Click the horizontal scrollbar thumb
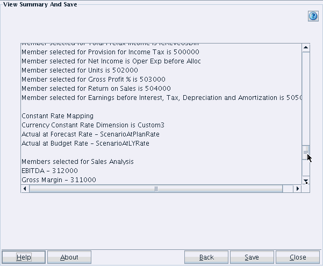This screenshot has height=266, width=323. 156,189
